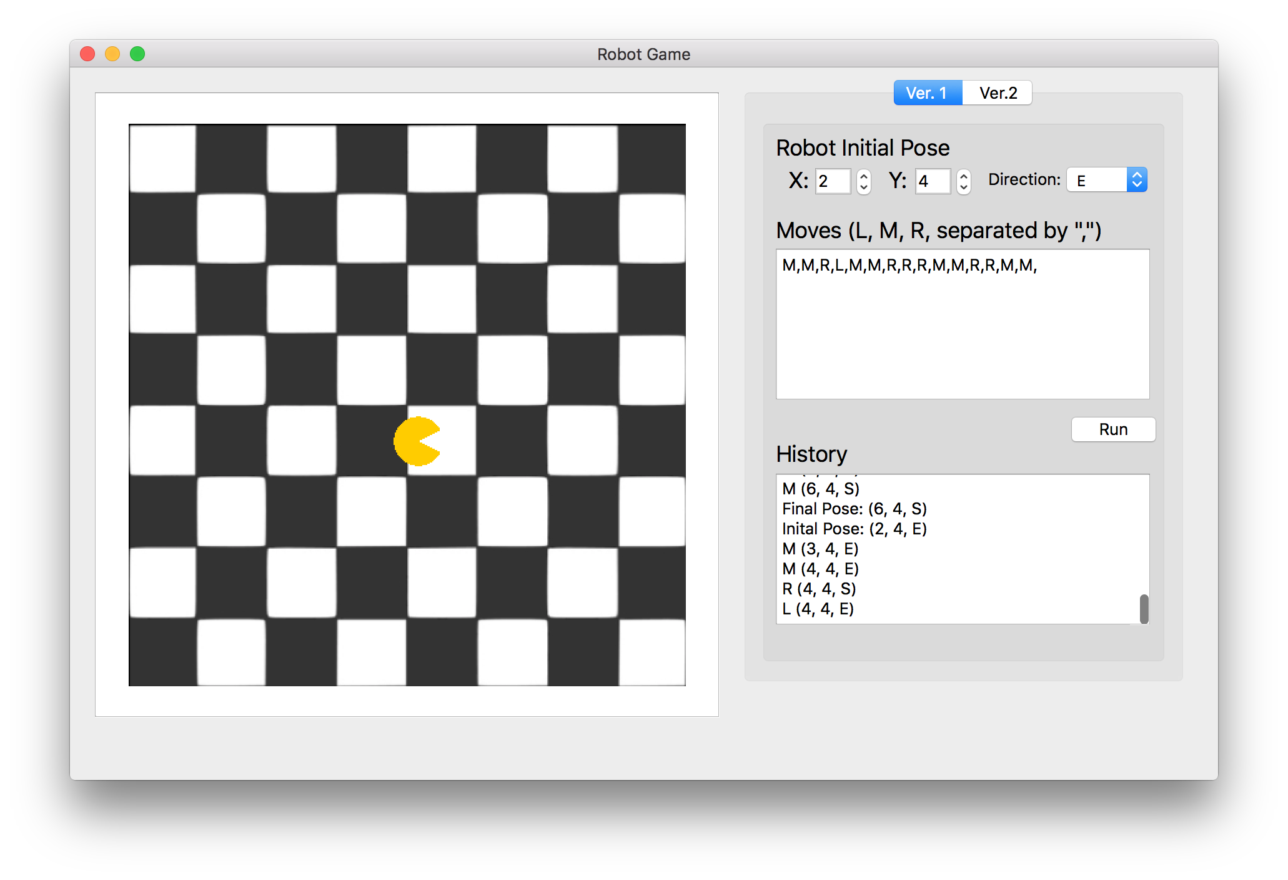Increment the Y value stepper up arrow
Viewport: 1288px width, 880px height.
964,176
